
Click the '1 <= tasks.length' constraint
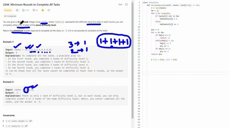[19, 121]
